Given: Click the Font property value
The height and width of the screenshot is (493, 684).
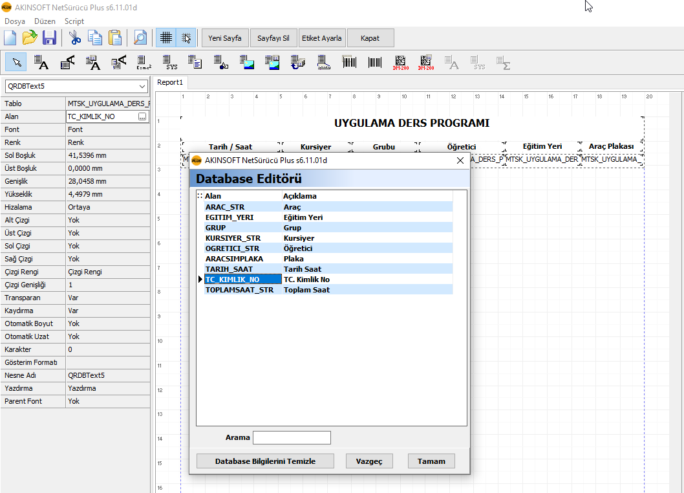Looking at the screenshot, I should (108, 129).
